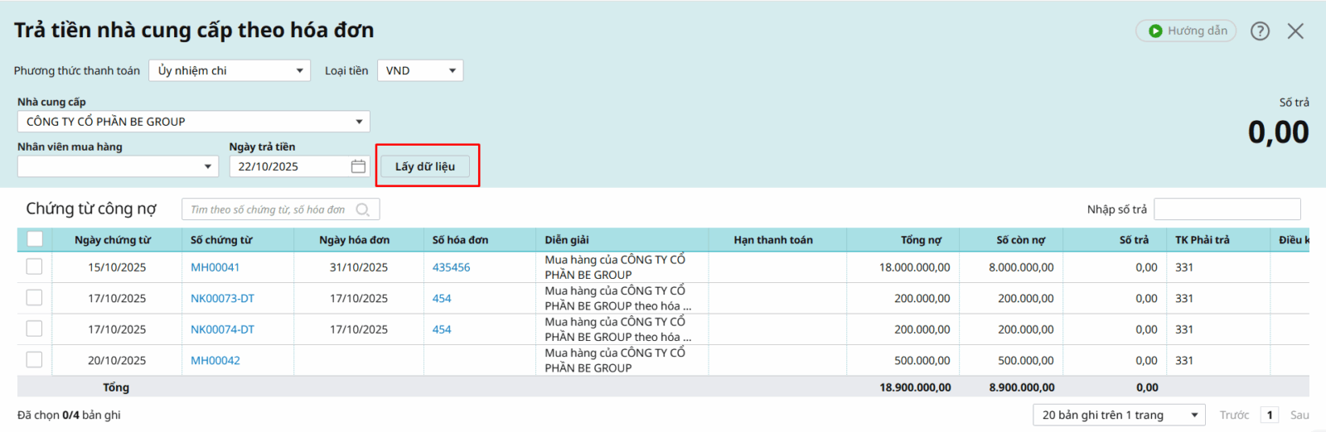Open the calendar date picker icon
This screenshot has height=432, width=1326.
click(x=358, y=166)
